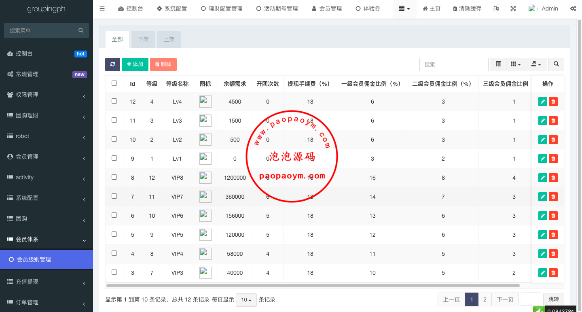Expand the 充值提现 sidebar menu
This screenshot has width=582, height=312.
(x=47, y=282)
